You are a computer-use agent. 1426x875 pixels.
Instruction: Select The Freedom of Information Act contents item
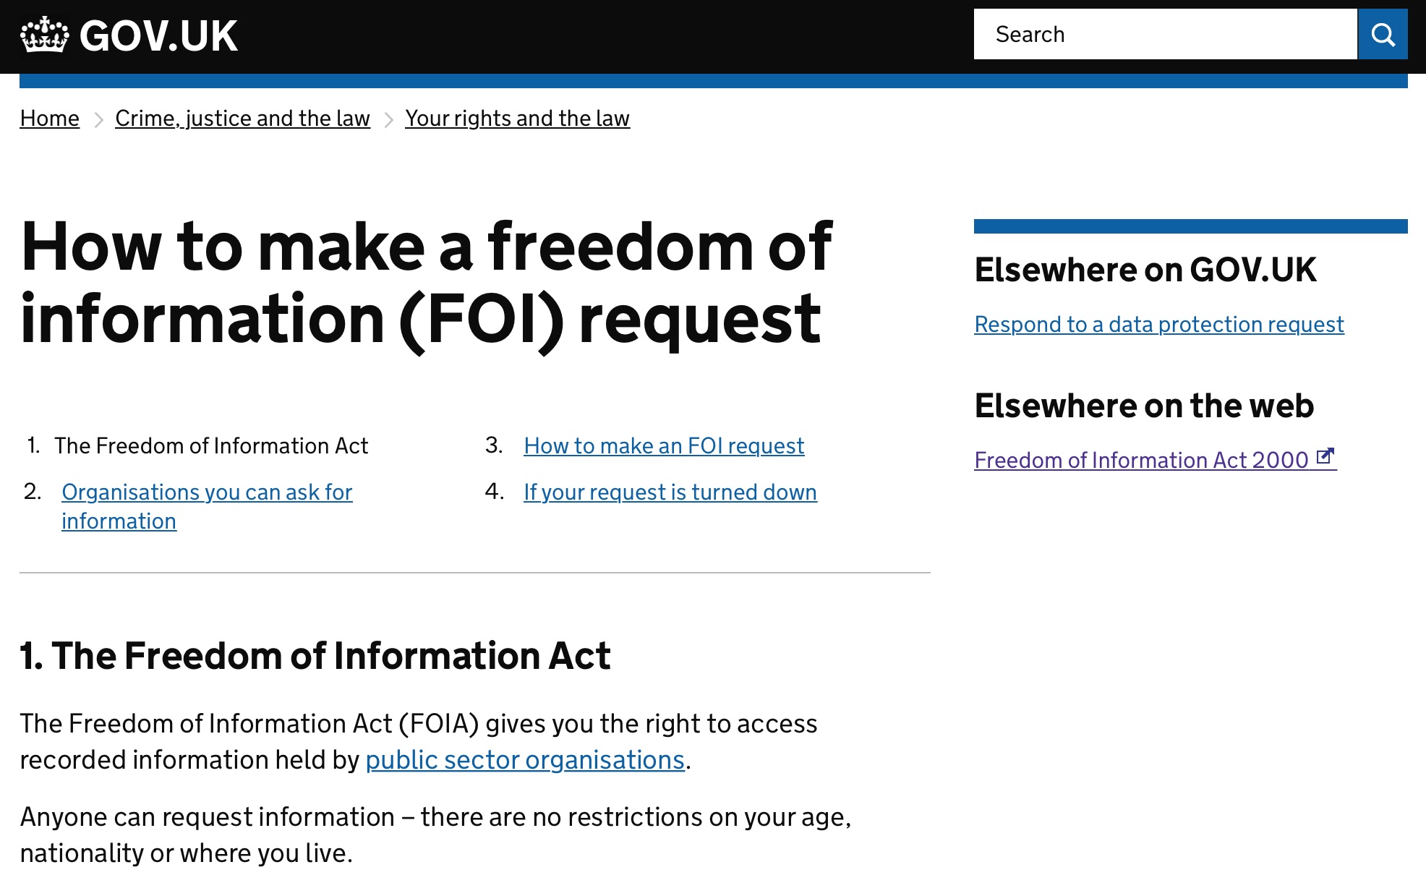pyautogui.click(x=211, y=445)
